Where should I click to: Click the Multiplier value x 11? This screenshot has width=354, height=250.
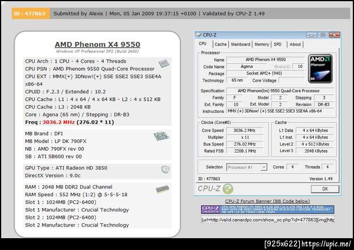245,137
